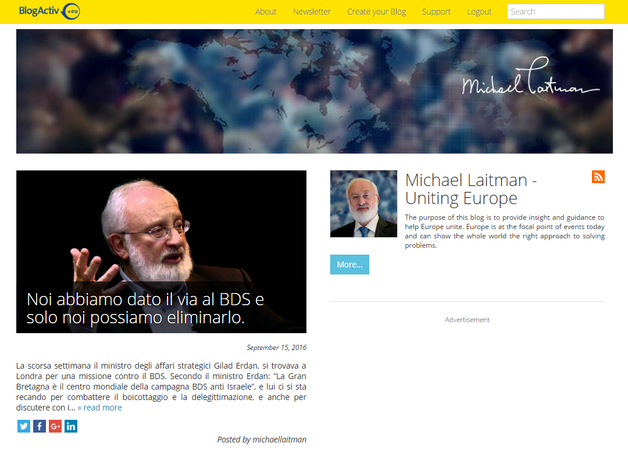The image size is (628, 457).
Task: Follow the read more link
Action: click(100, 408)
